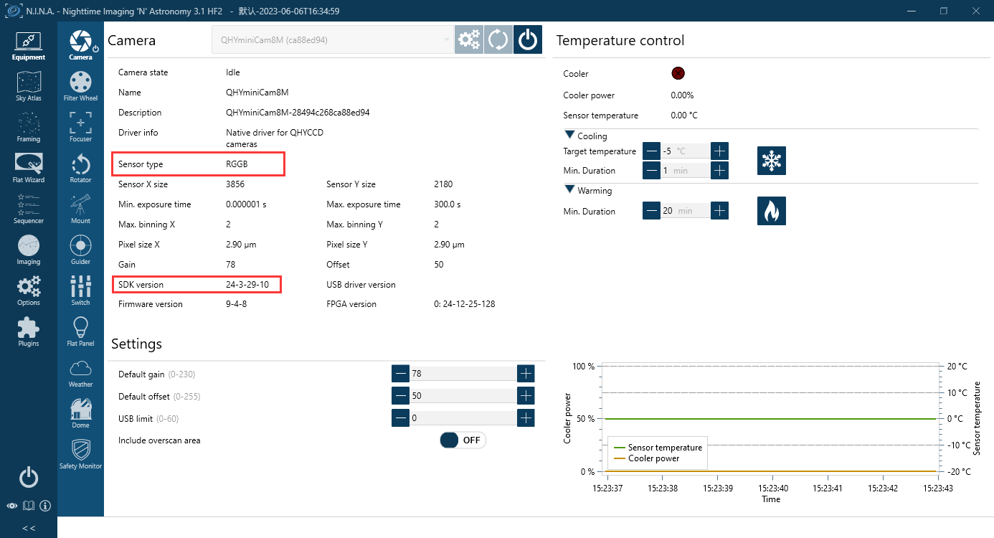The image size is (994, 538).
Task: Click the Default offset value field
Action: coord(463,396)
